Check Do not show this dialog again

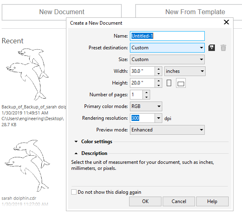pos(74,192)
